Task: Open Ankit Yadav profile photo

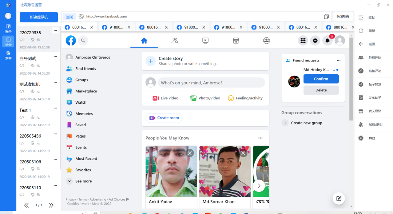Action: (171, 171)
